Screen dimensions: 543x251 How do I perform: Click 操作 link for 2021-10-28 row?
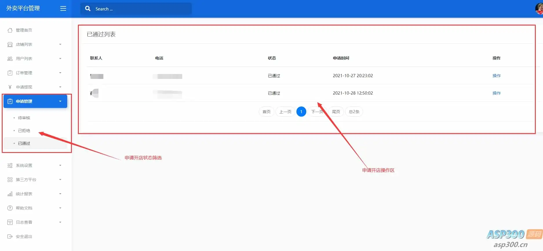tap(497, 93)
